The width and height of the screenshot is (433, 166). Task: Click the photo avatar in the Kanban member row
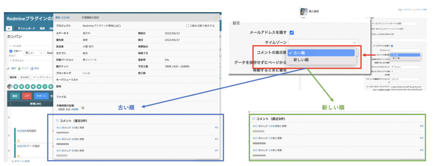click(10, 86)
